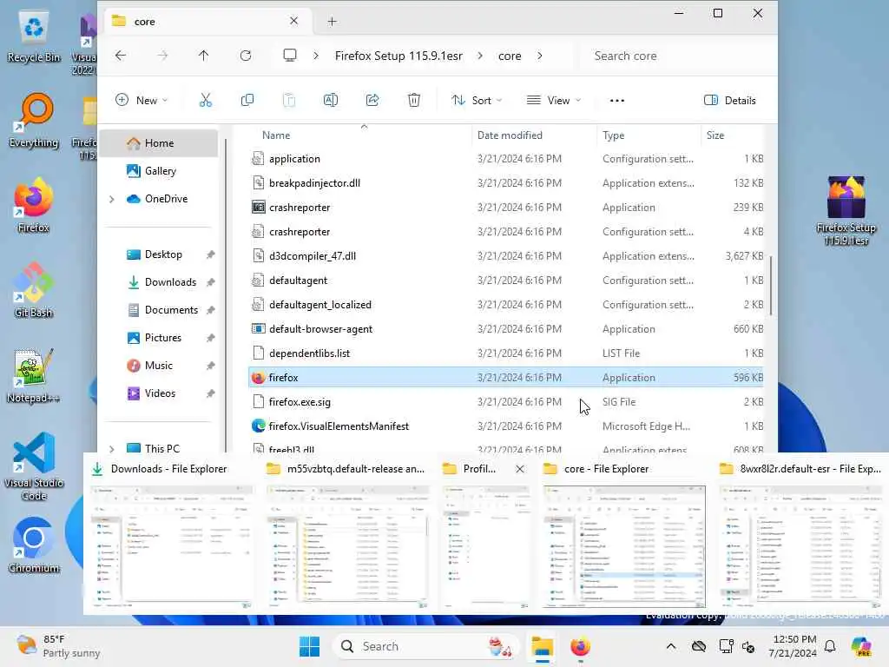Image resolution: width=889 pixels, height=667 pixels.
Task: Click the taskbar Search box
Action: [425, 646]
